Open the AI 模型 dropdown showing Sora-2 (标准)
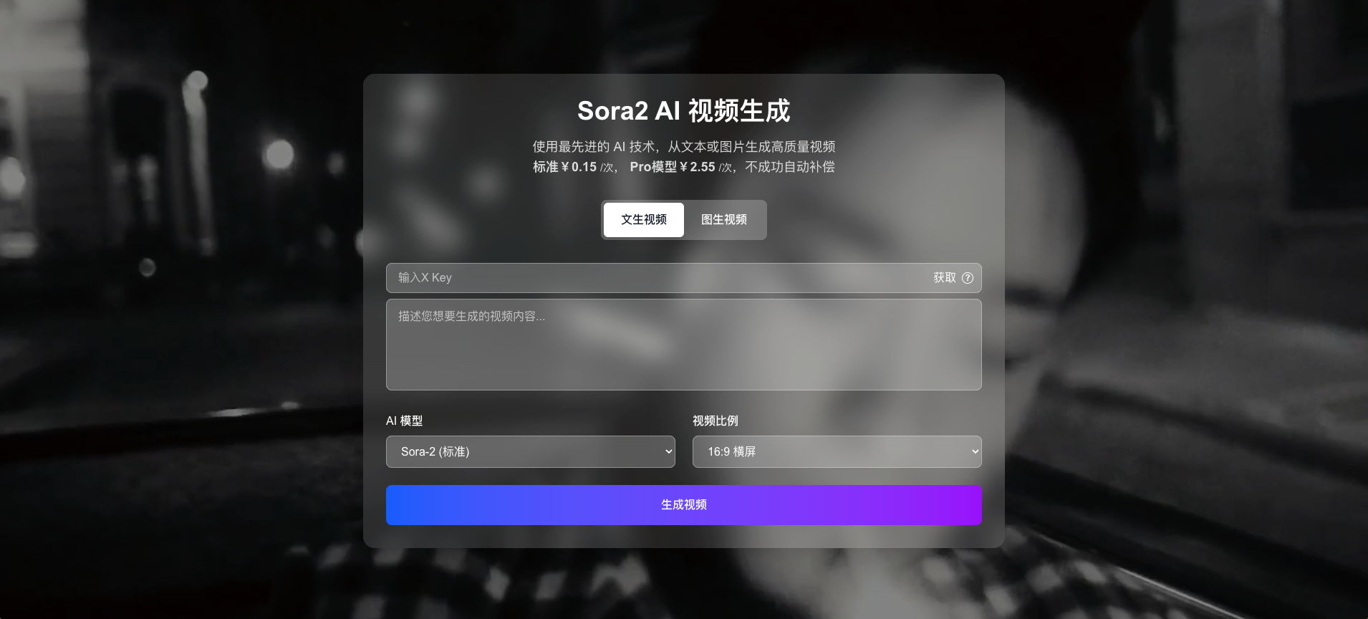The image size is (1368, 619). click(530, 452)
